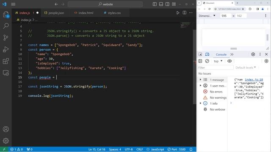Viewport: 271px width, 152px height.
Task: Click the website search command center
Action: point(105,4)
